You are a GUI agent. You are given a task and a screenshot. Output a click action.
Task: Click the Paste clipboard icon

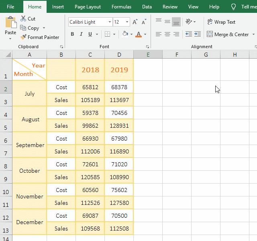coord(10,24)
